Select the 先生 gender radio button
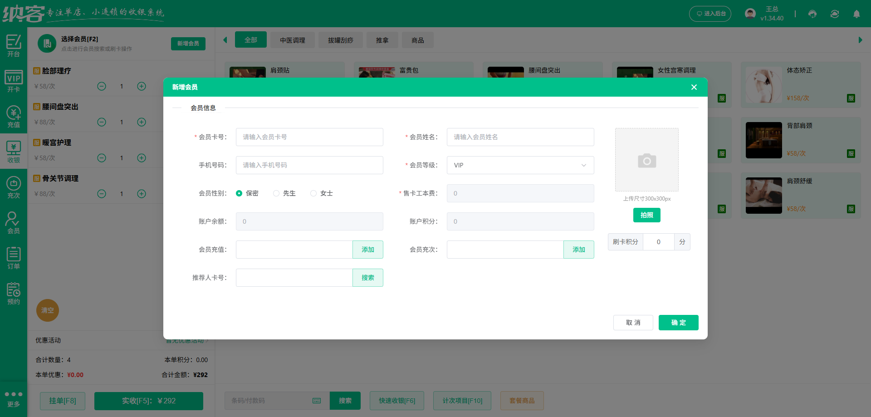 click(x=276, y=193)
